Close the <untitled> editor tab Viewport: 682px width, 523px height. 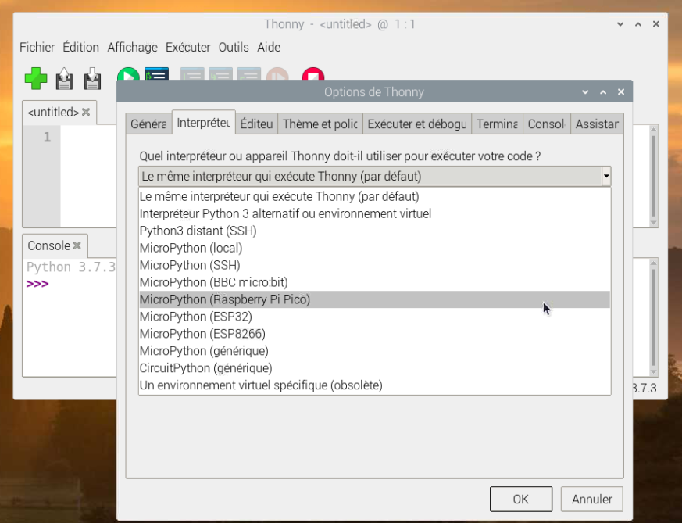[86, 113]
